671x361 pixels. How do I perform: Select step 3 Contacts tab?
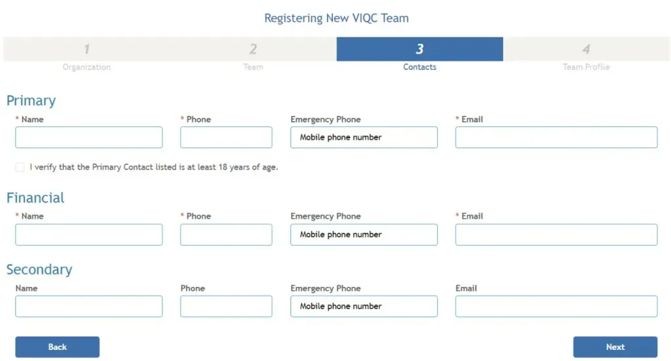[419, 54]
